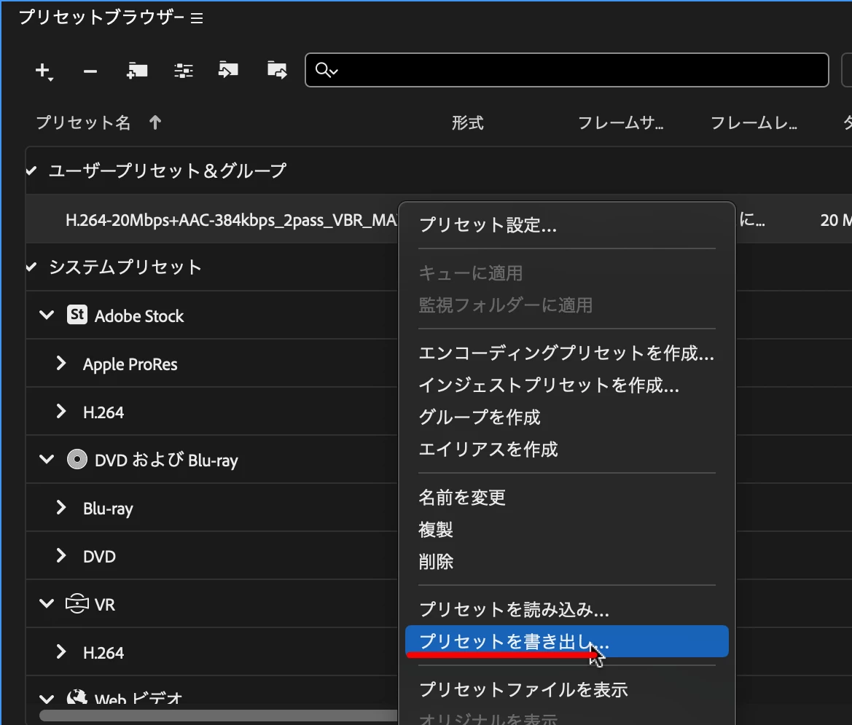
Task: Select the Adobe Stock row label
Action: 139,316
